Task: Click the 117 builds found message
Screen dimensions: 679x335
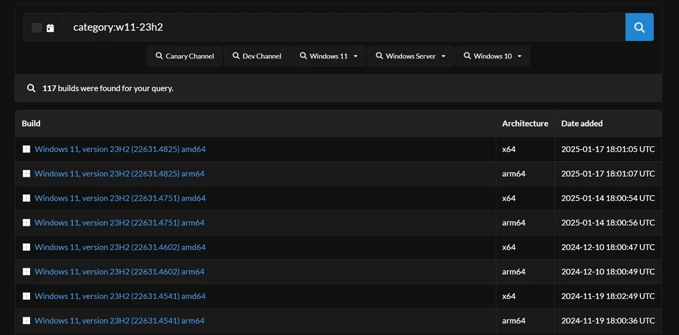Action: pos(108,88)
